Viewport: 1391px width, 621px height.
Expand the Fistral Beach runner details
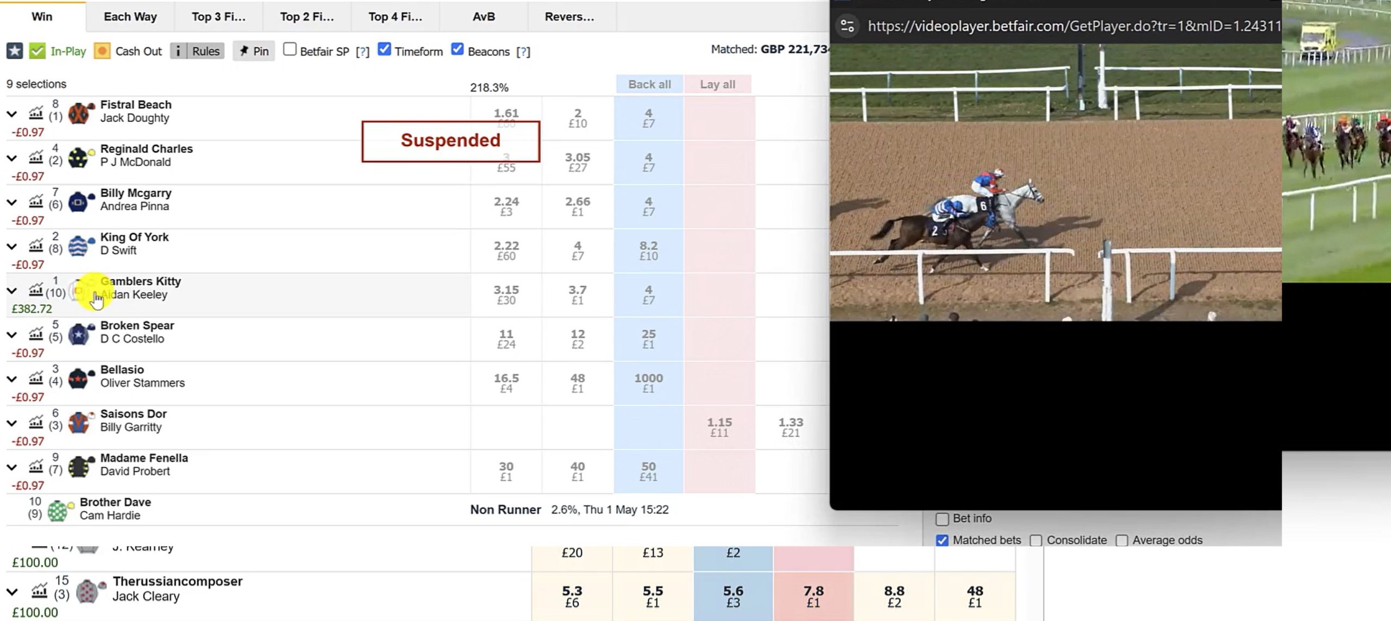click(12, 114)
